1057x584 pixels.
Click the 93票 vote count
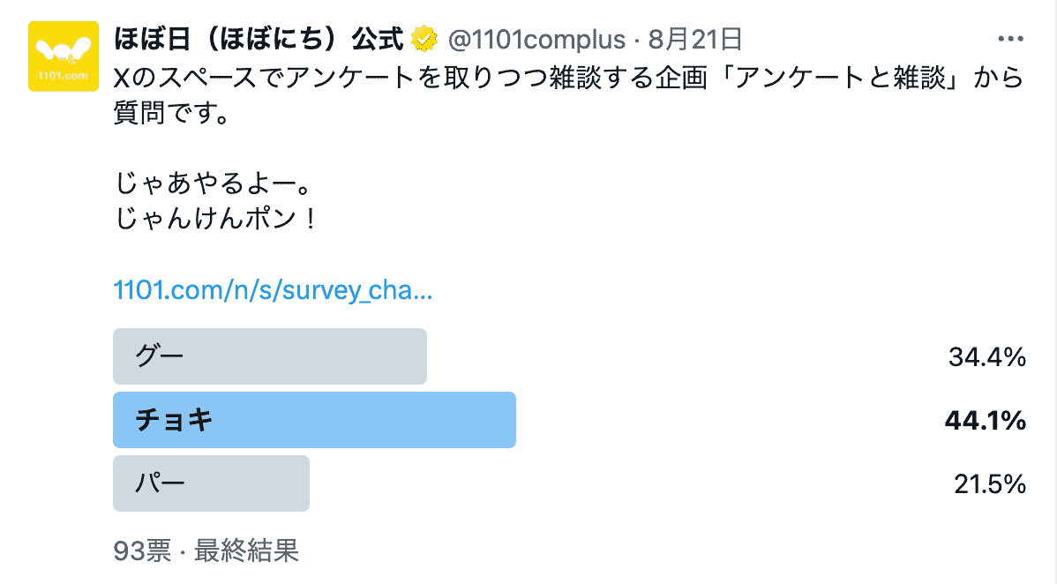(142, 551)
